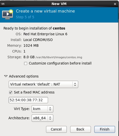Viewport: 119px width, 136px height.
Task: Click the new virtual machine monitor icon
Action: point(8,14)
